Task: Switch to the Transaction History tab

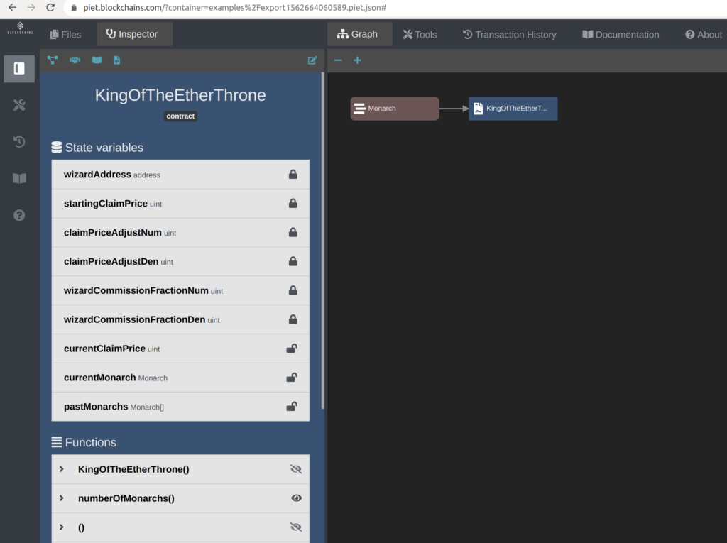Action: tap(510, 34)
